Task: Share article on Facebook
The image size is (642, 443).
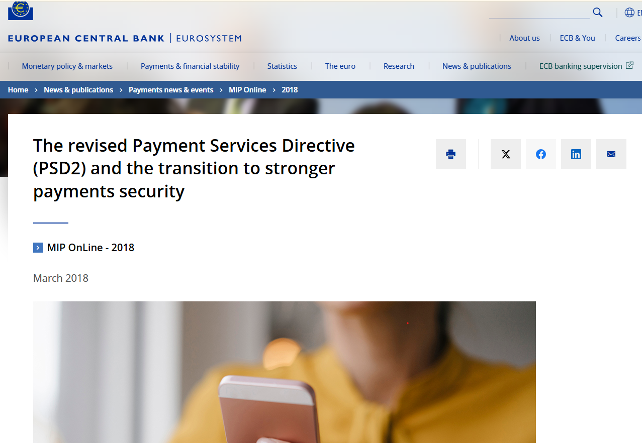Action: tap(541, 154)
